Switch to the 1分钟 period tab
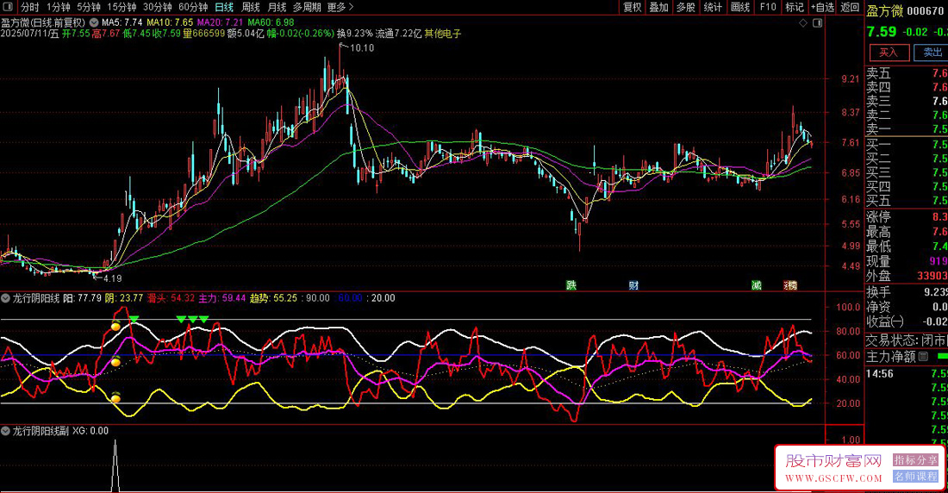Viewport: 948px width, 493px height. (58, 7)
